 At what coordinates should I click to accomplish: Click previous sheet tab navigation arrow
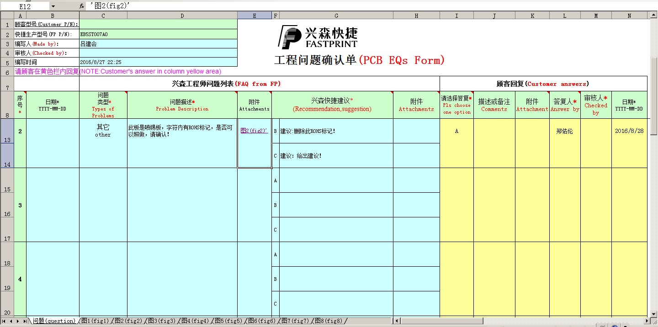click(x=11, y=321)
